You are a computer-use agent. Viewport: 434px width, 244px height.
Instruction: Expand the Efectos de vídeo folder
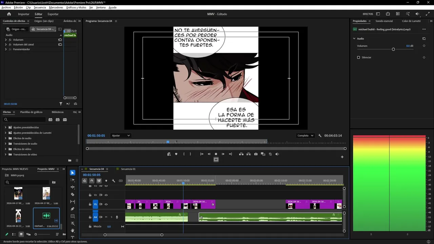[x=5, y=149]
